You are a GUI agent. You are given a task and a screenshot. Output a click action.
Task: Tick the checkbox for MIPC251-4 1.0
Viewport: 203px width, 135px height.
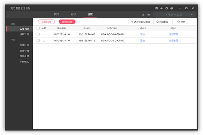pyautogui.click(x=38, y=34)
